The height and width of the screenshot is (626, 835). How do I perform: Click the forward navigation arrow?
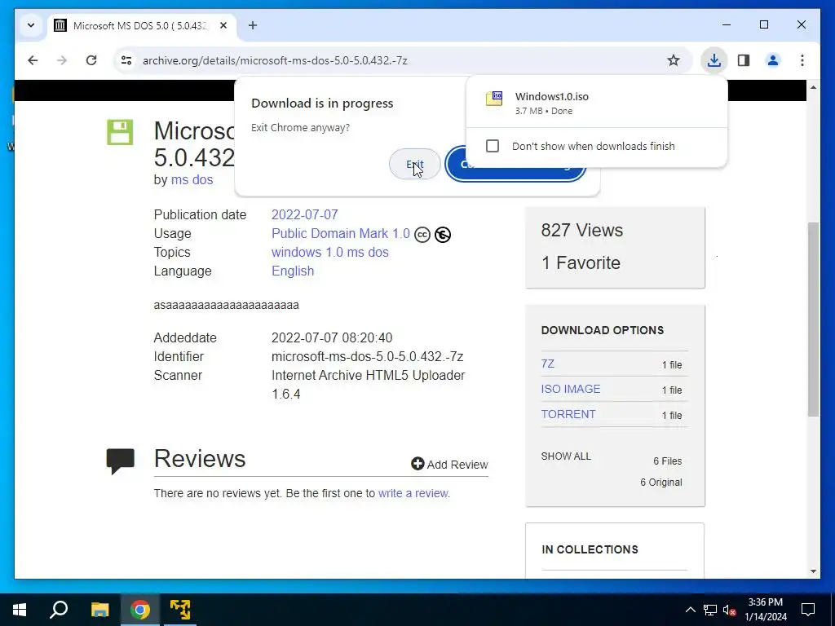click(62, 60)
